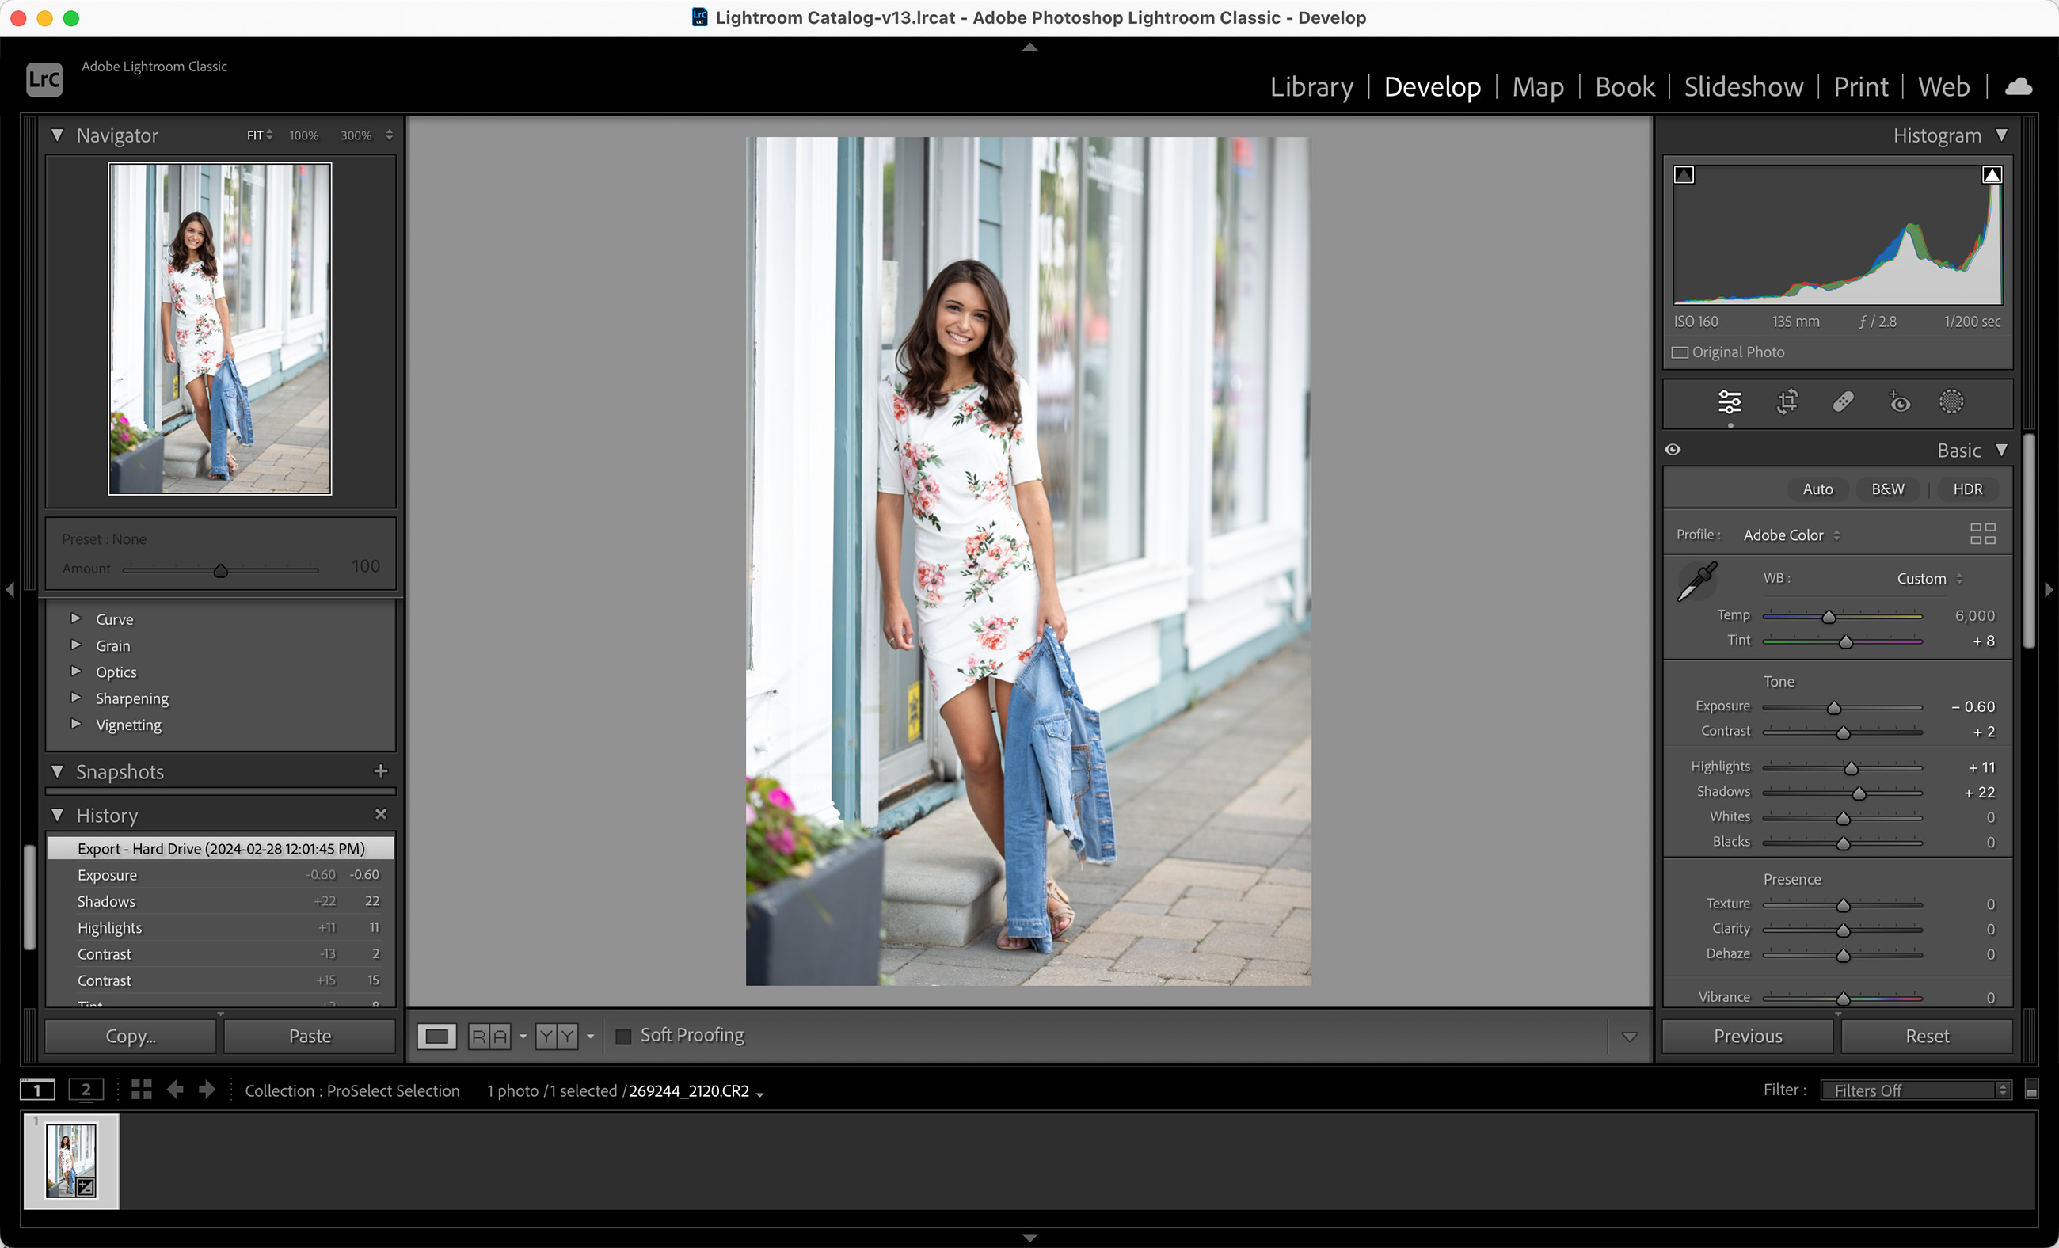Open the Adobe Color profile dropdown

coord(1791,535)
